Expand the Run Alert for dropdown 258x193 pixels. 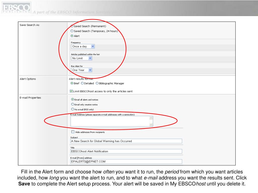click(x=82, y=70)
